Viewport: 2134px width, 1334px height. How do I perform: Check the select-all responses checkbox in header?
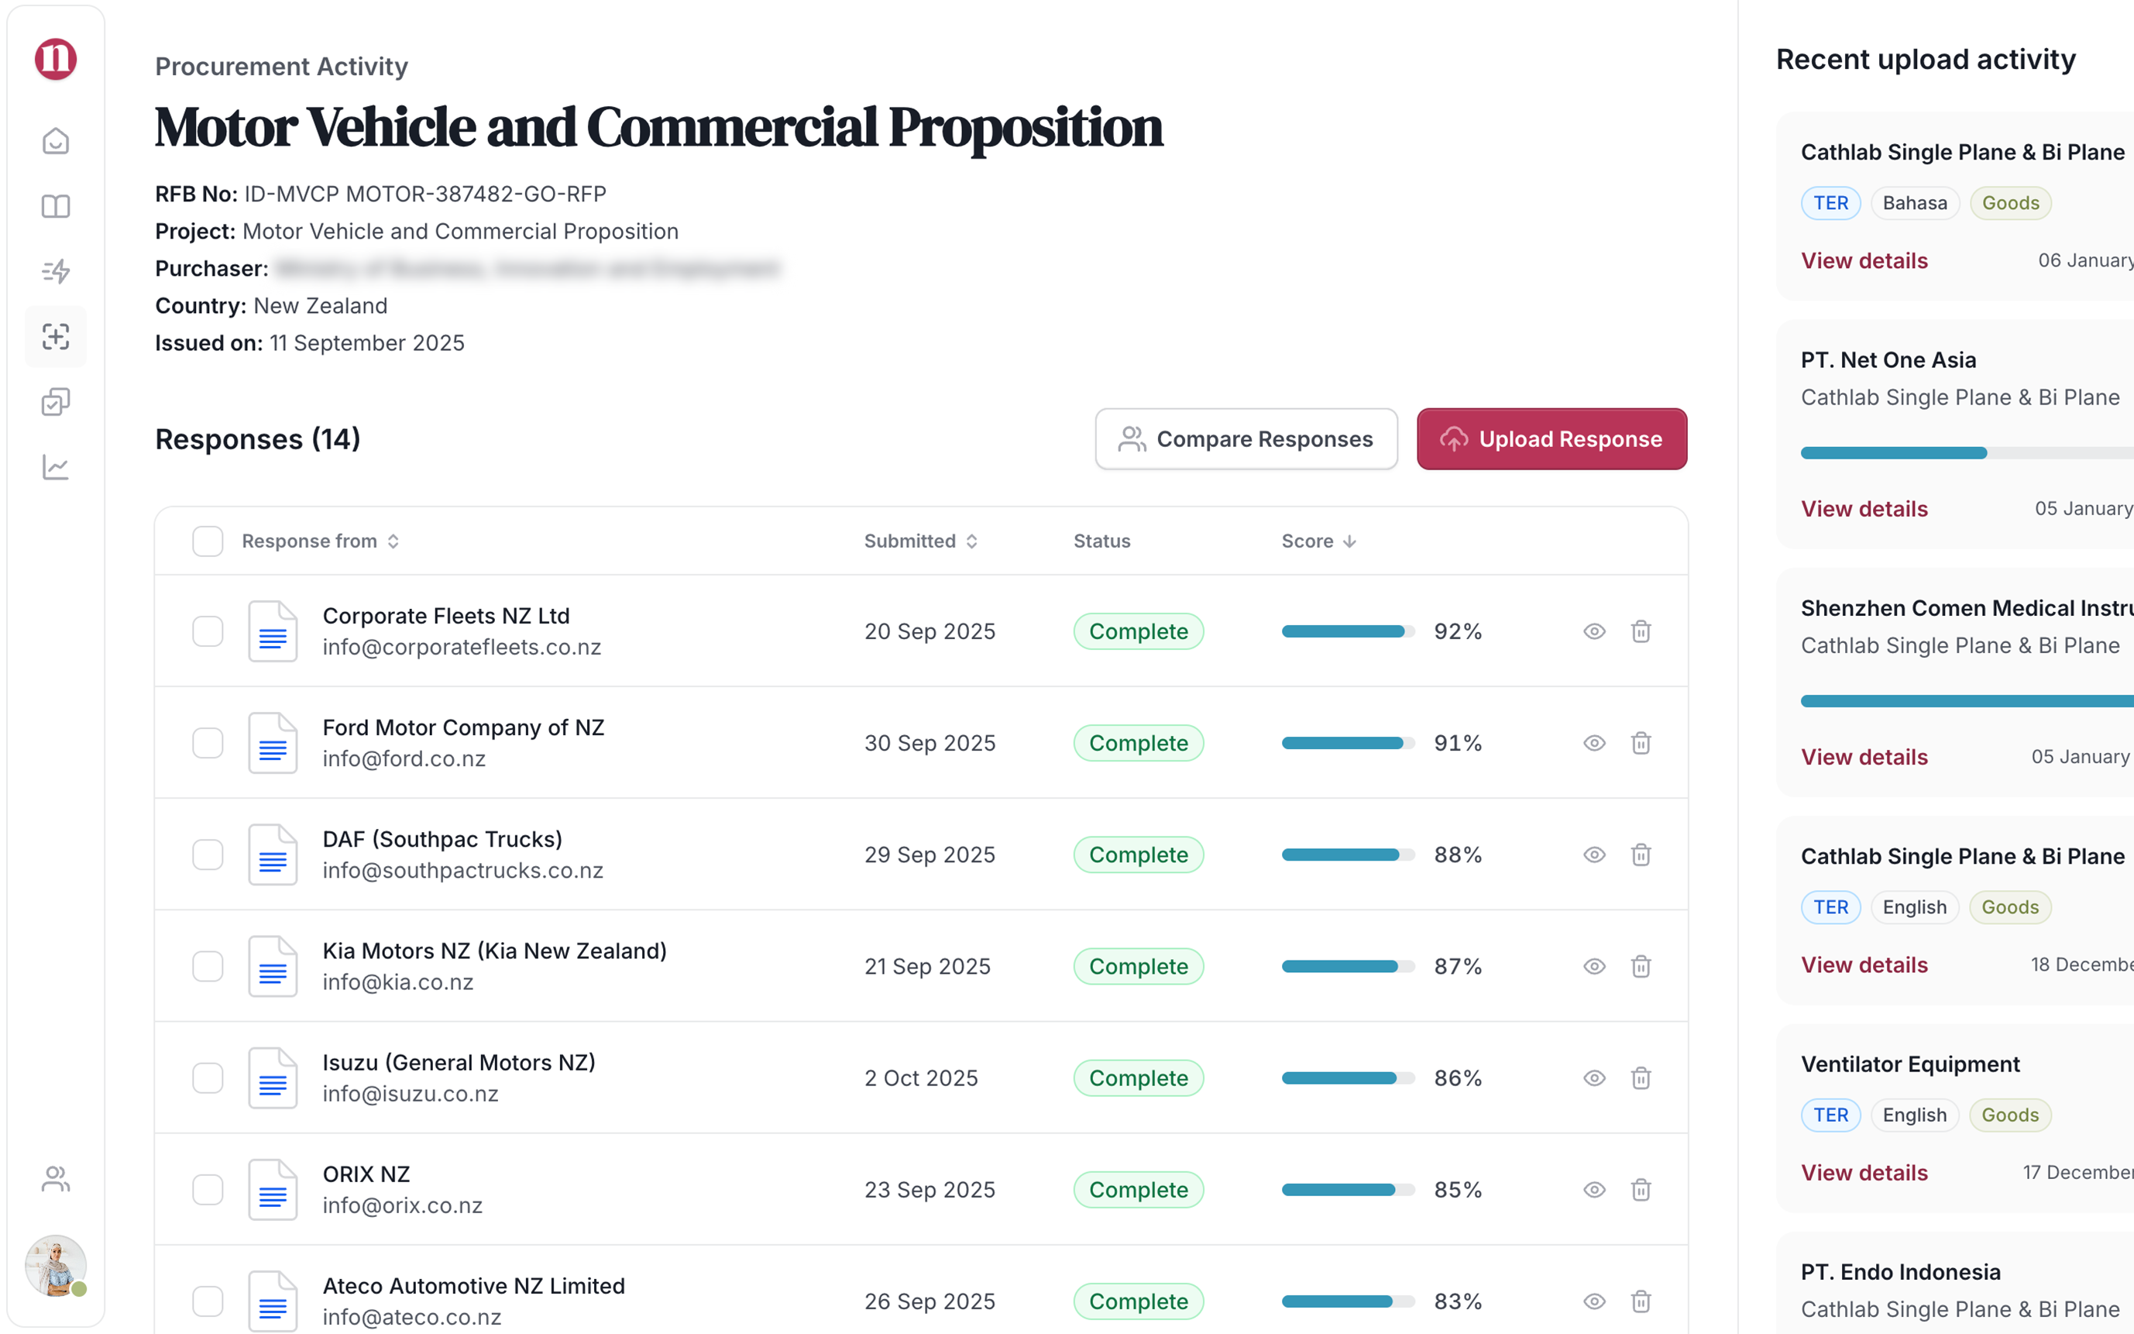[x=208, y=541]
